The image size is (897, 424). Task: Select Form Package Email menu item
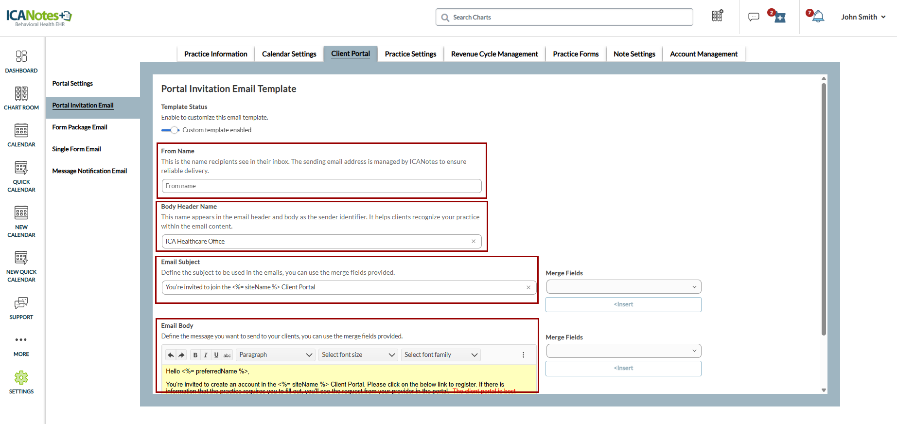pos(80,127)
